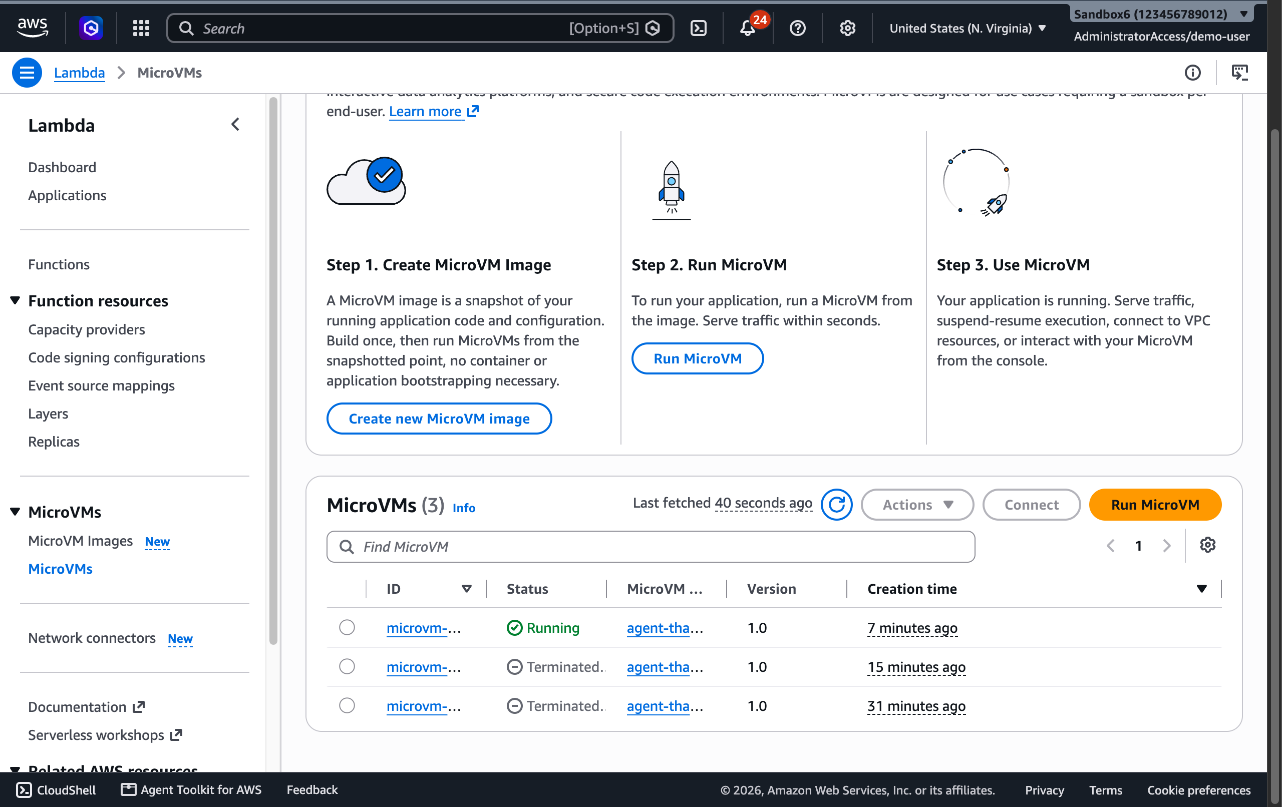
Task: Click the orbiting rocket Step 3 illustration
Action: [x=977, y=183]
